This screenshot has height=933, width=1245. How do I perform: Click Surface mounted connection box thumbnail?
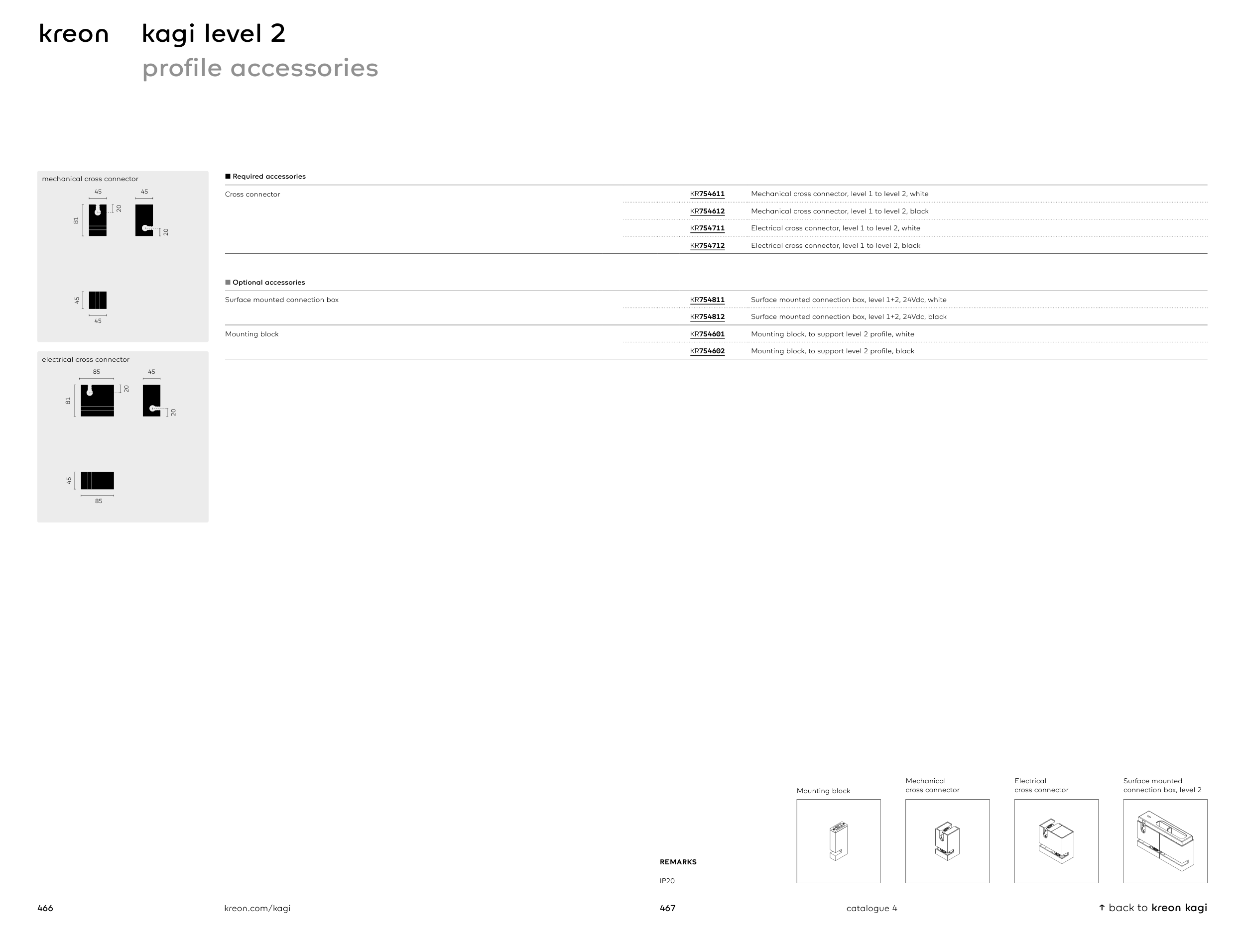click(x=1164, y=841)
